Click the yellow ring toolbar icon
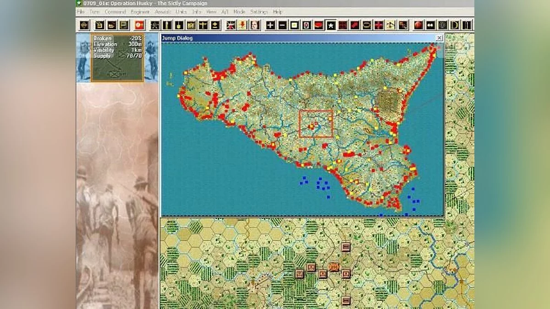The height and width of the screenshot is (309, 550). [x=367, y=25]
